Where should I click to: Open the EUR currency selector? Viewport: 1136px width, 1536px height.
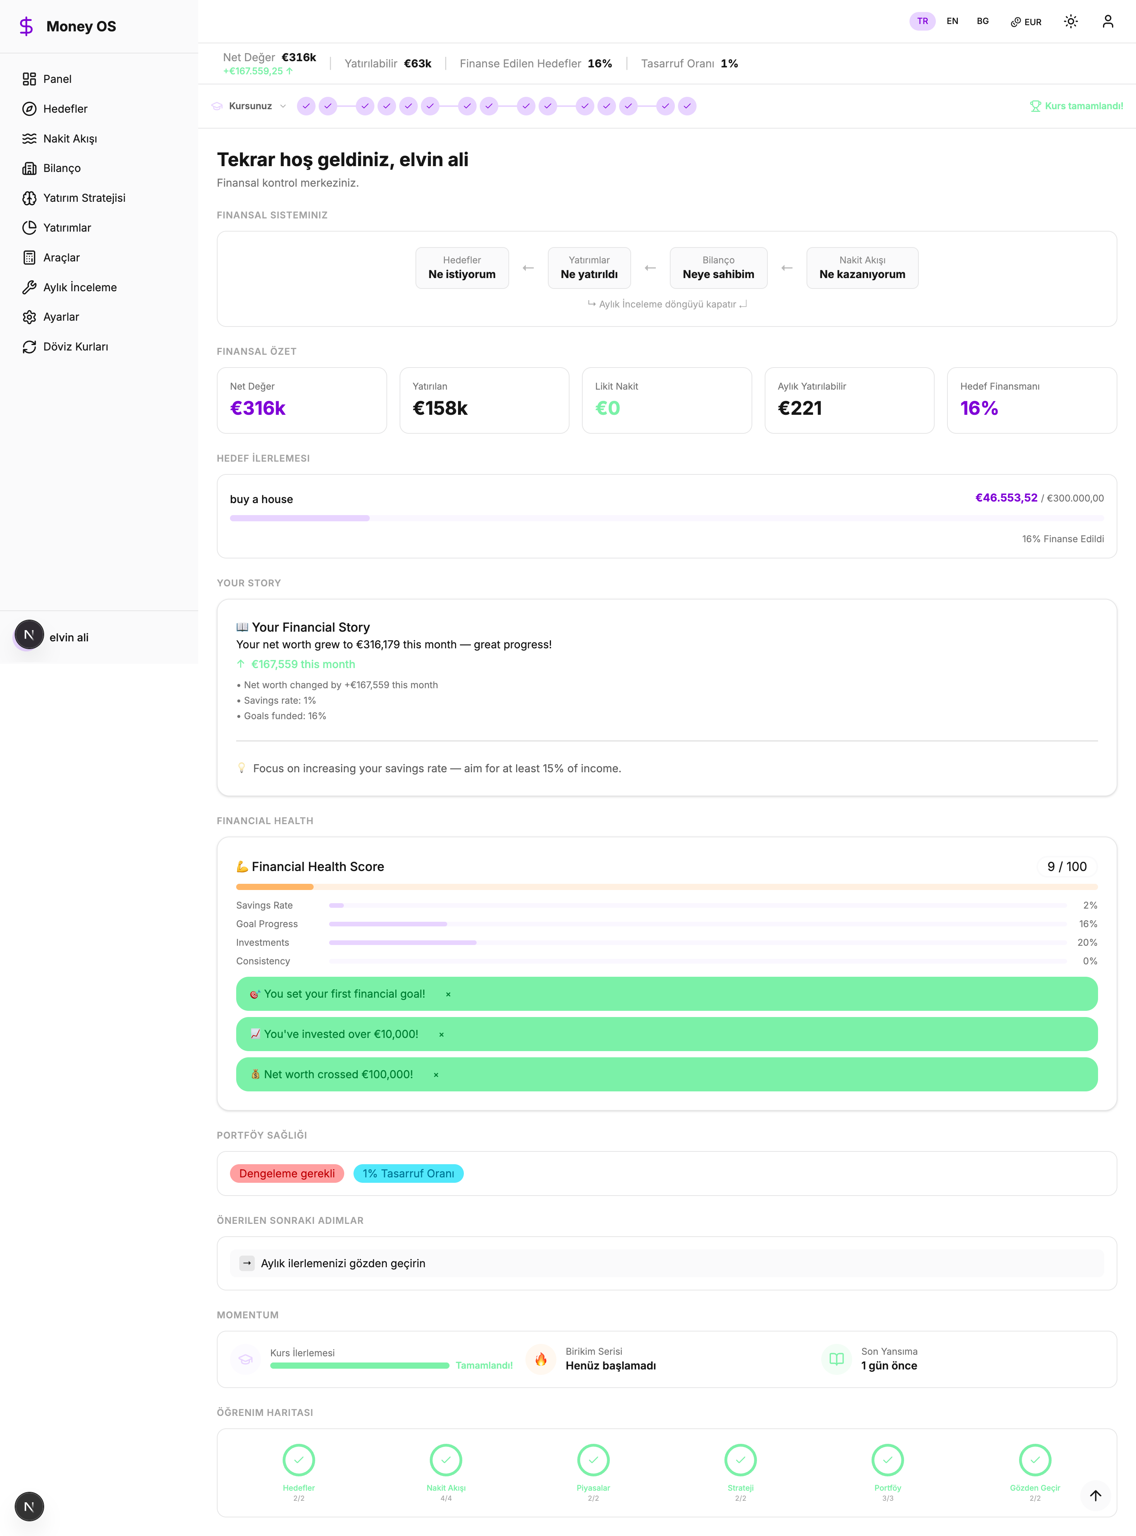(1026, 22)
